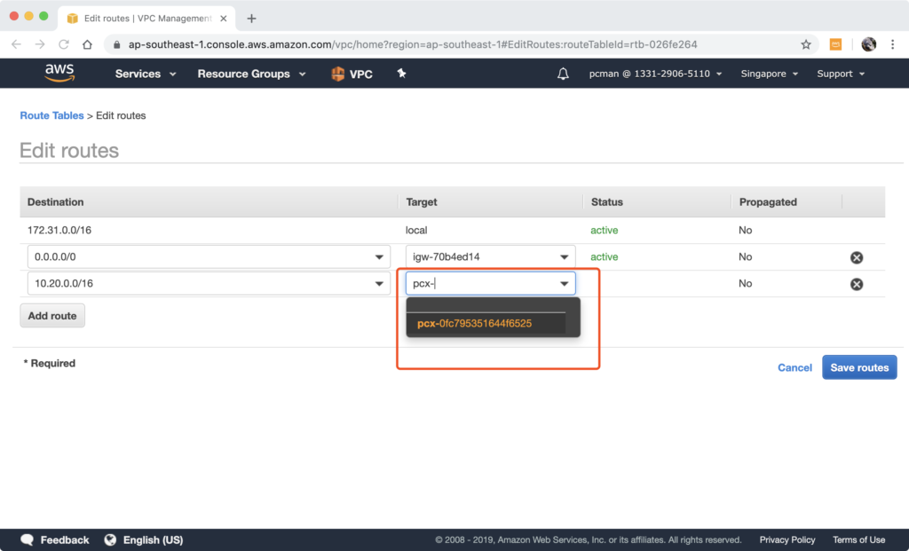
Task: Change language via English (US)
Action: point(153,540)
